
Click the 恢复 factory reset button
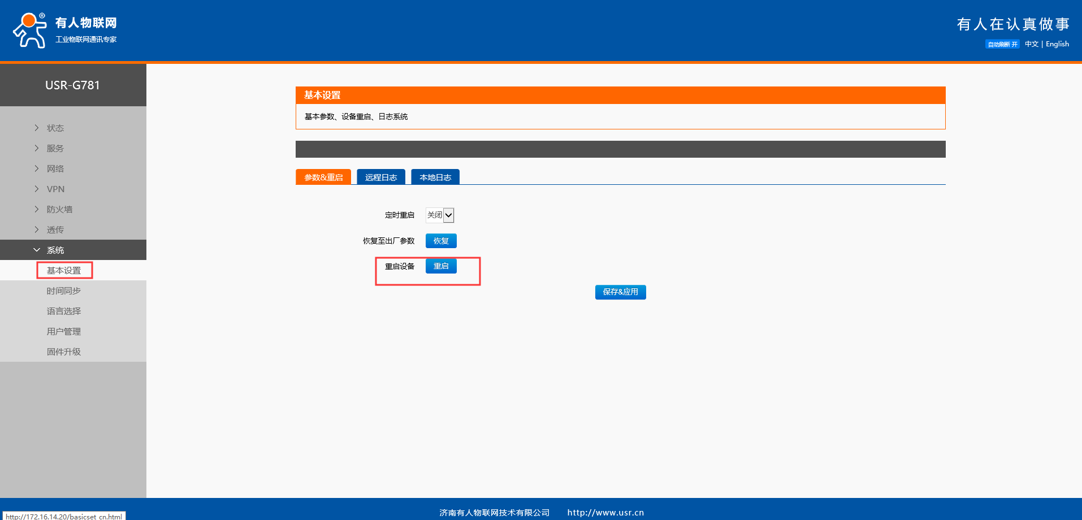[x=441, y=241]
